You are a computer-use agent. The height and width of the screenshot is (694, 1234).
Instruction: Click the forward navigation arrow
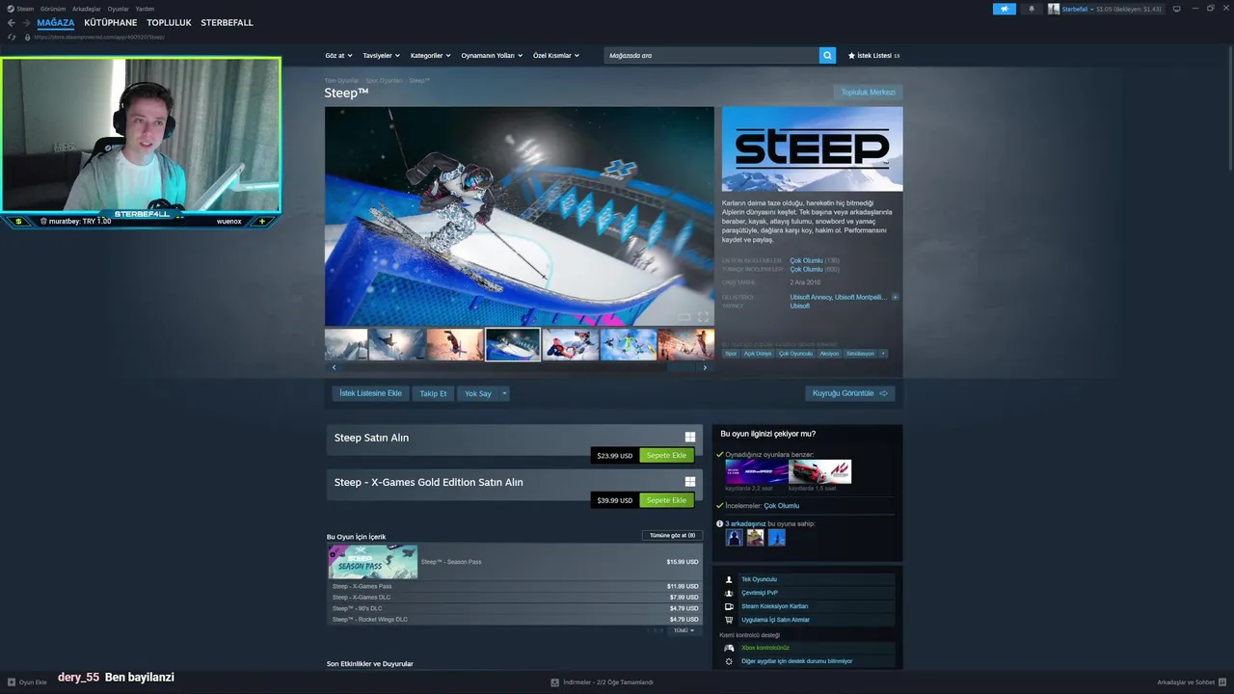pos(26,23)
